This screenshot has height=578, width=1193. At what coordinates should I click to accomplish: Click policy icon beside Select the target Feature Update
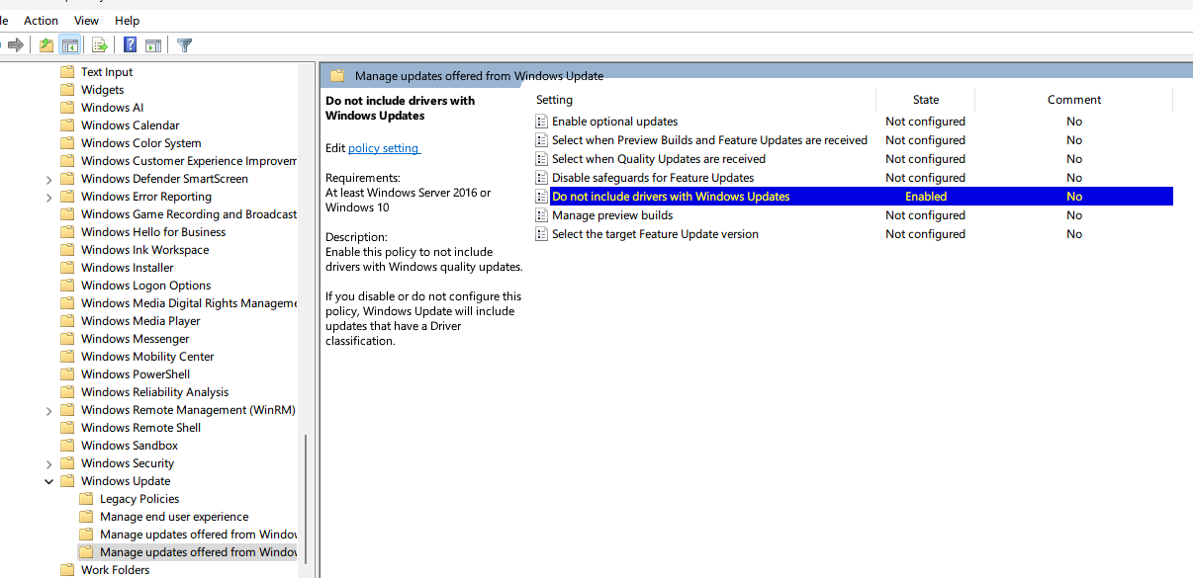tap(541, 234)
